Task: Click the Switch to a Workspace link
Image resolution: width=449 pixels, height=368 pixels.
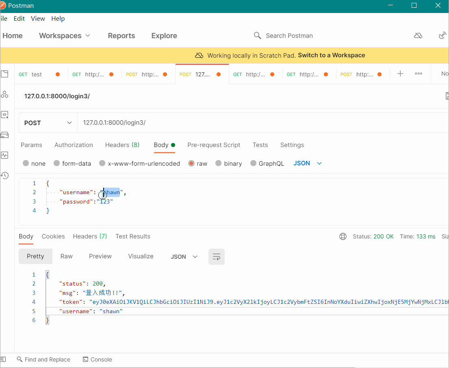Action: 331,55
